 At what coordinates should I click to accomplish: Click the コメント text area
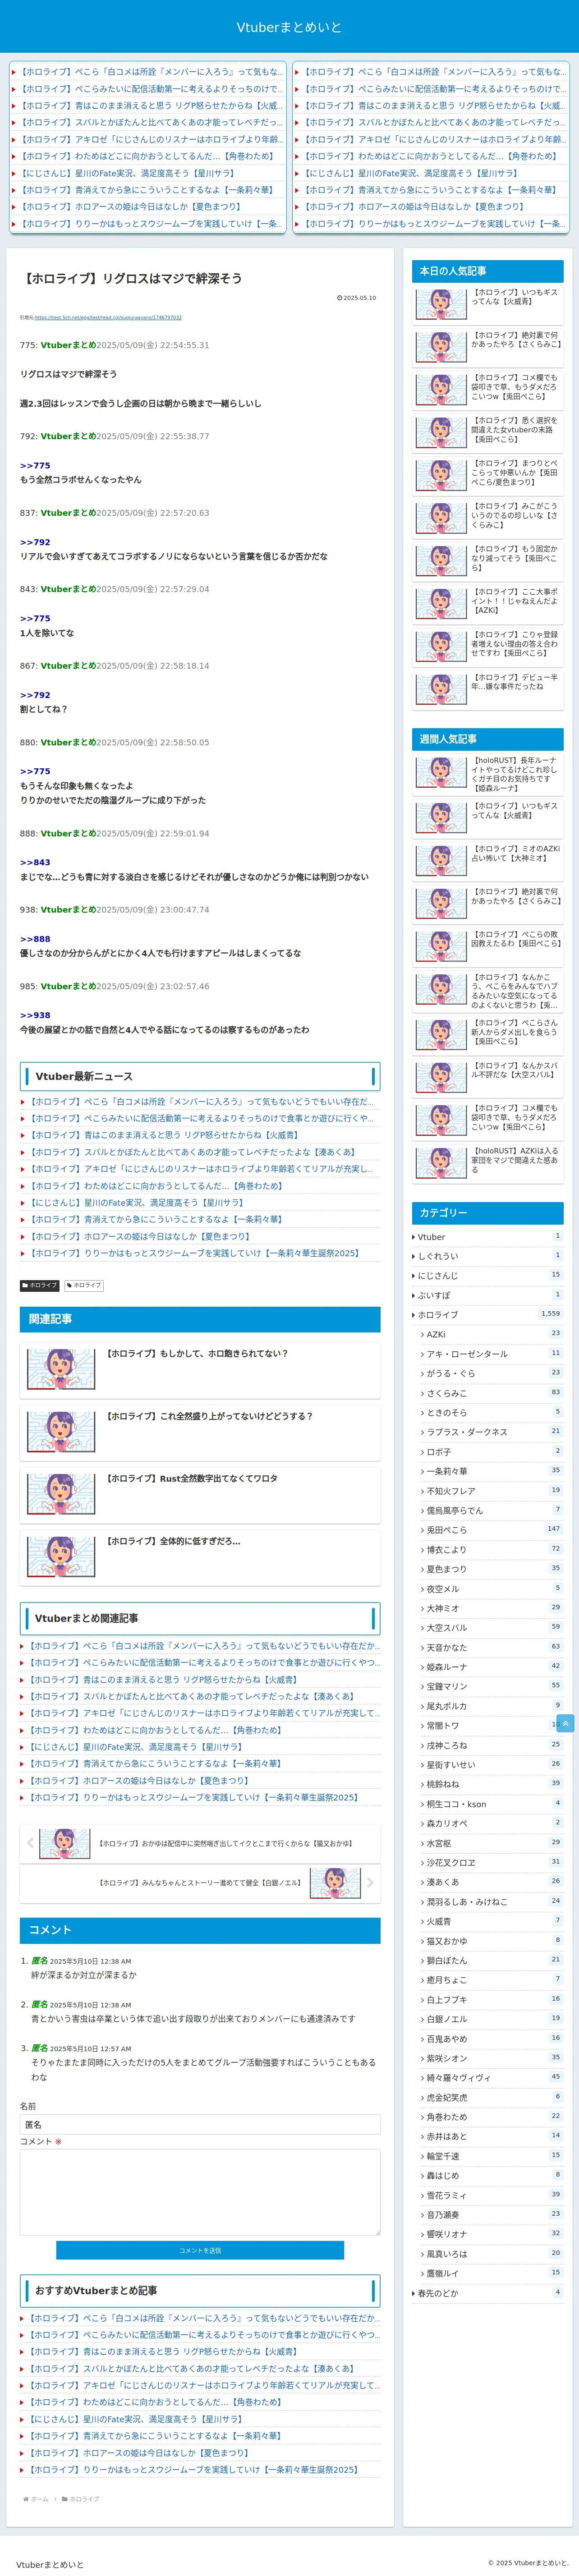pos(200,2191)
